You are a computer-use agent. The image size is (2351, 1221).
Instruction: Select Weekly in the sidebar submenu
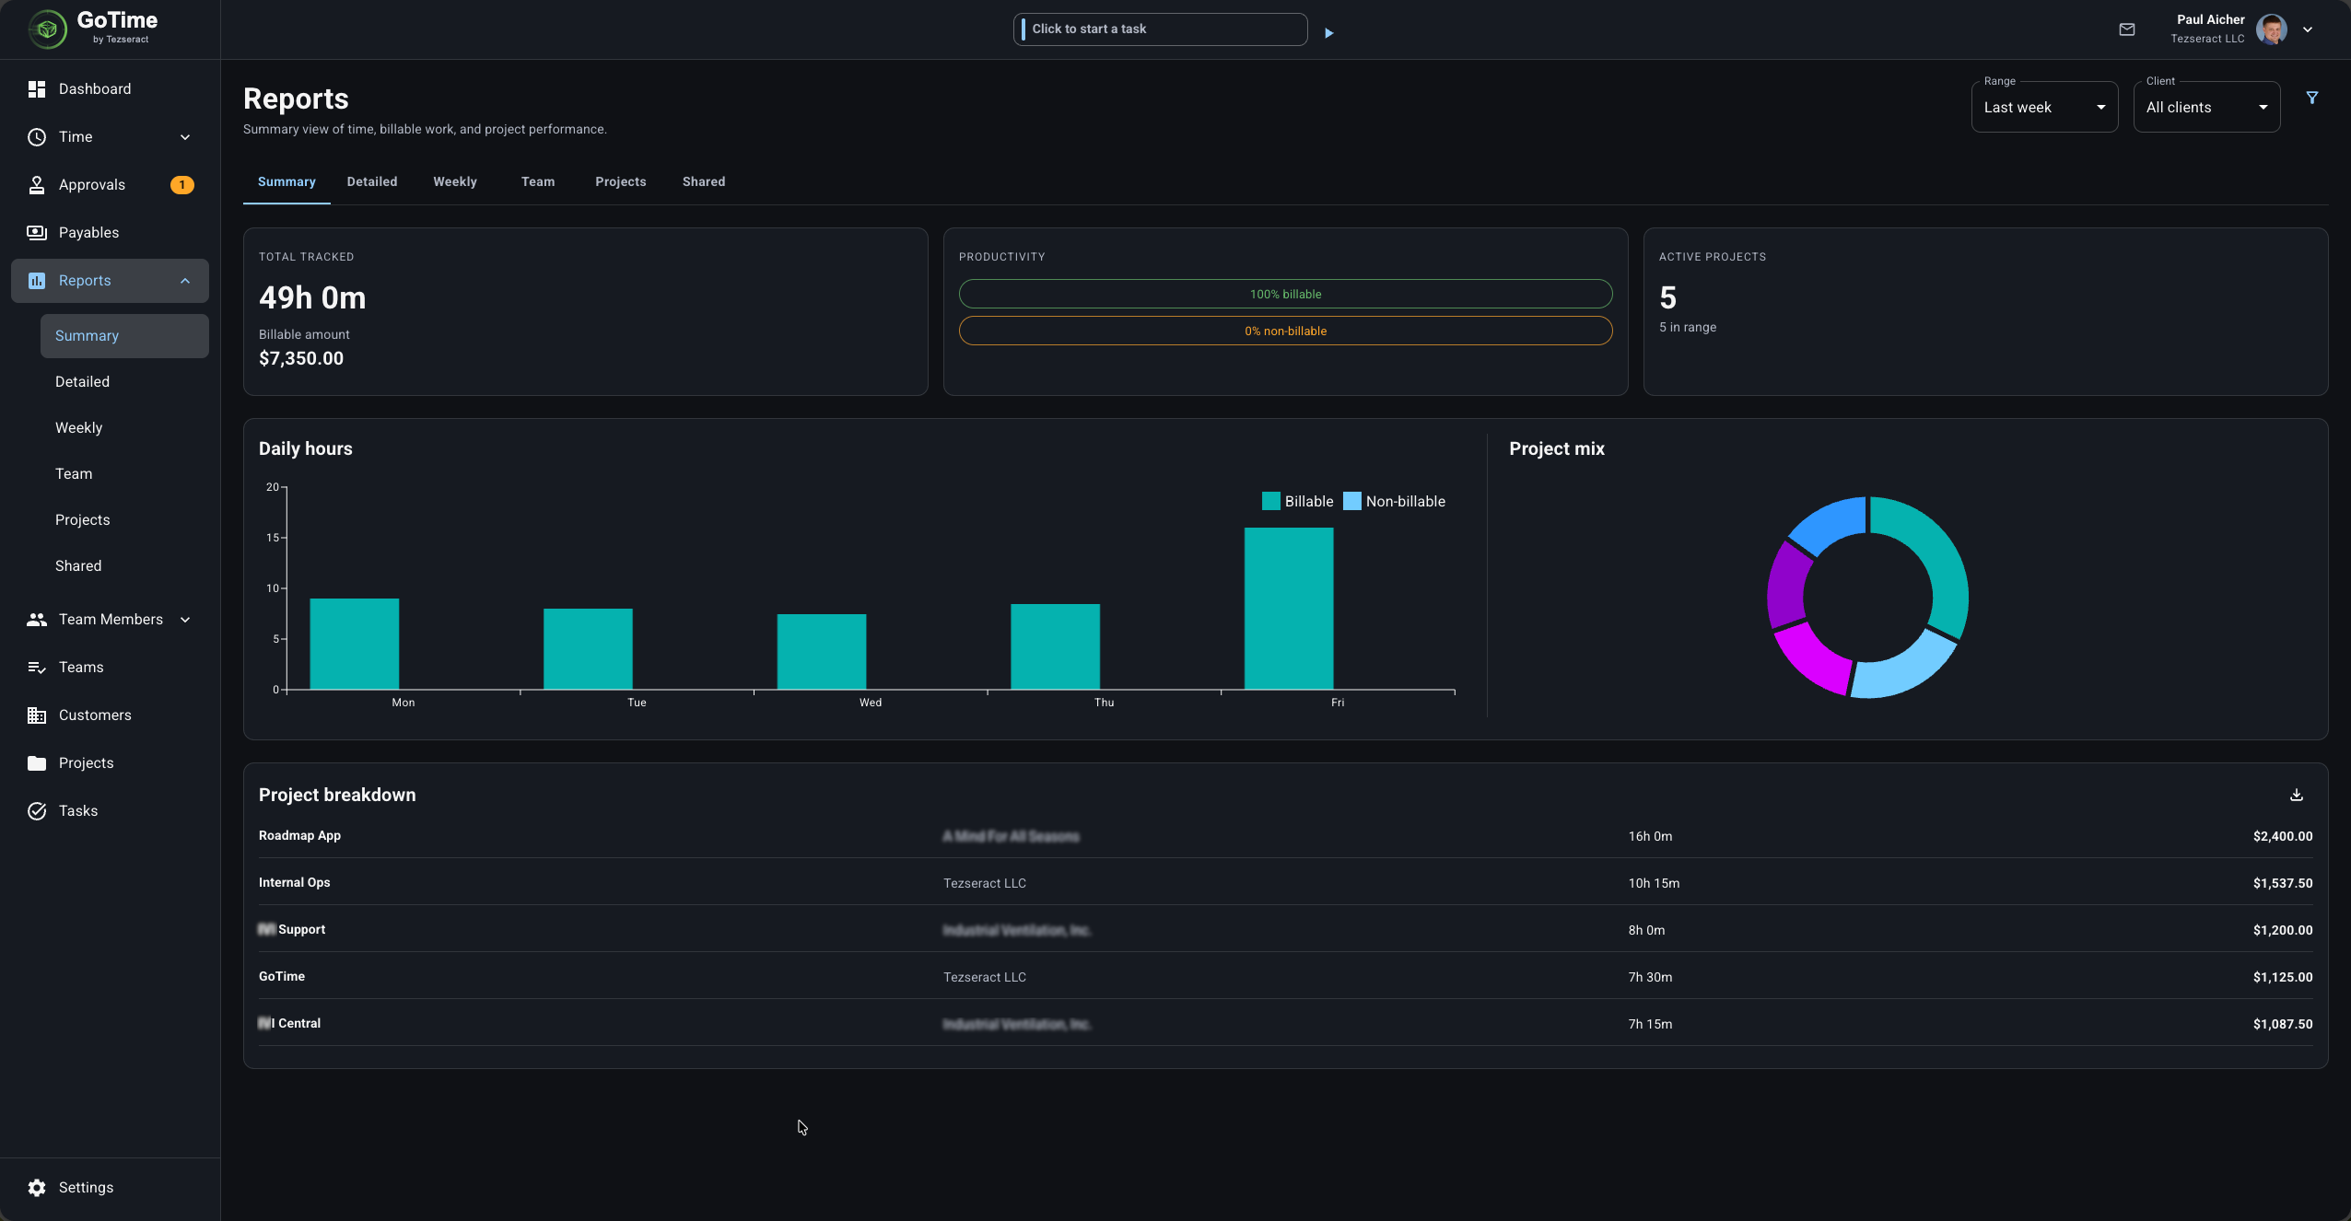(x=124, y=428)
